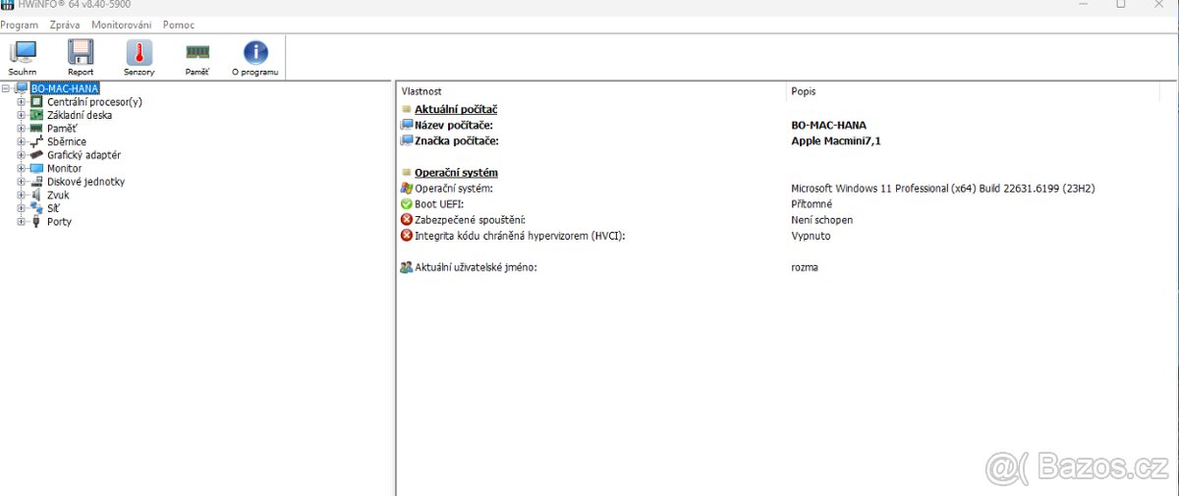Viewport: 1179px width, 496px height.
Task: Click the Zvuk speaker icon
Action: pyautogui.click(x=37, y=194)
